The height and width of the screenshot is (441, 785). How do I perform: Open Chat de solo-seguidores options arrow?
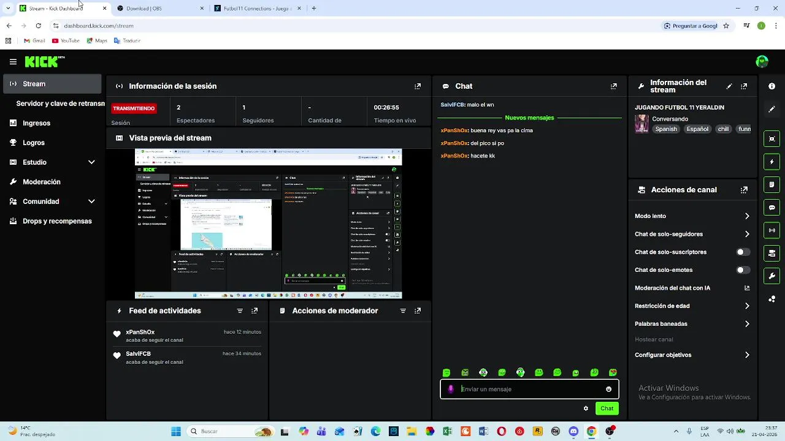click(747, 234)
